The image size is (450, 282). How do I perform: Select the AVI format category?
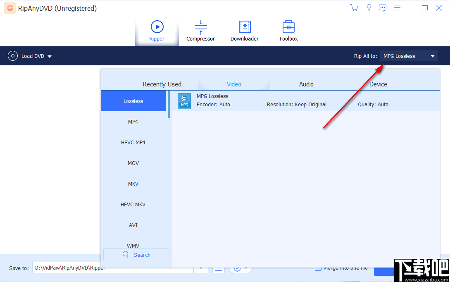pos(133,225)
